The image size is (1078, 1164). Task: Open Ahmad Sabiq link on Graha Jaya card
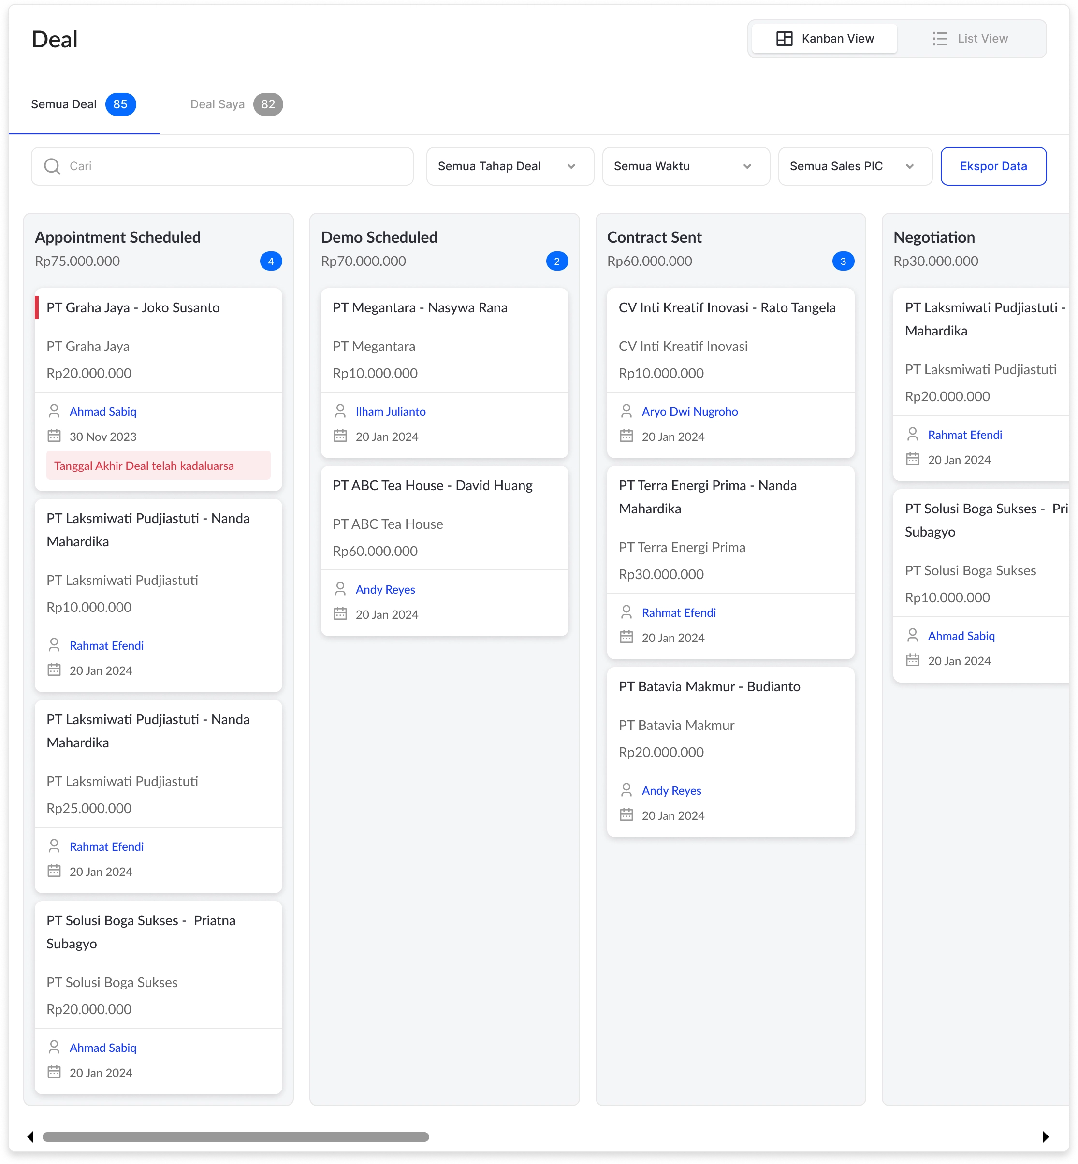tap(102, 412)
